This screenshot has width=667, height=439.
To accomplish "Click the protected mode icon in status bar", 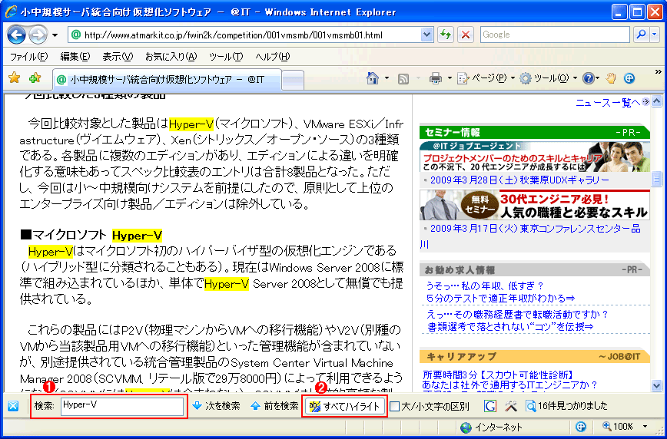I will 581,426.
